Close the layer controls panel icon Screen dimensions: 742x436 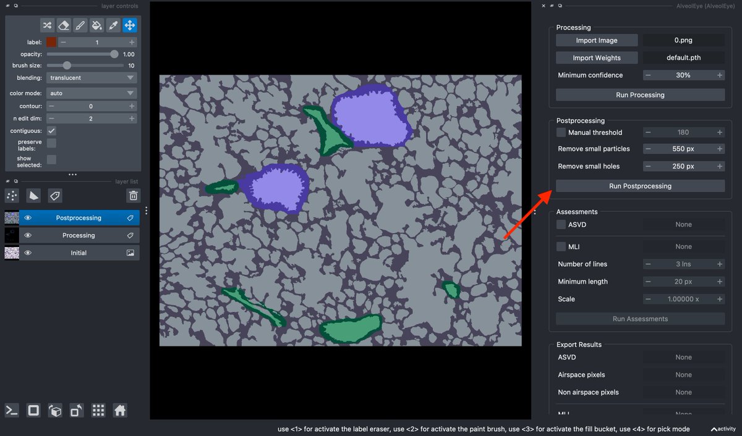(7, 6)
